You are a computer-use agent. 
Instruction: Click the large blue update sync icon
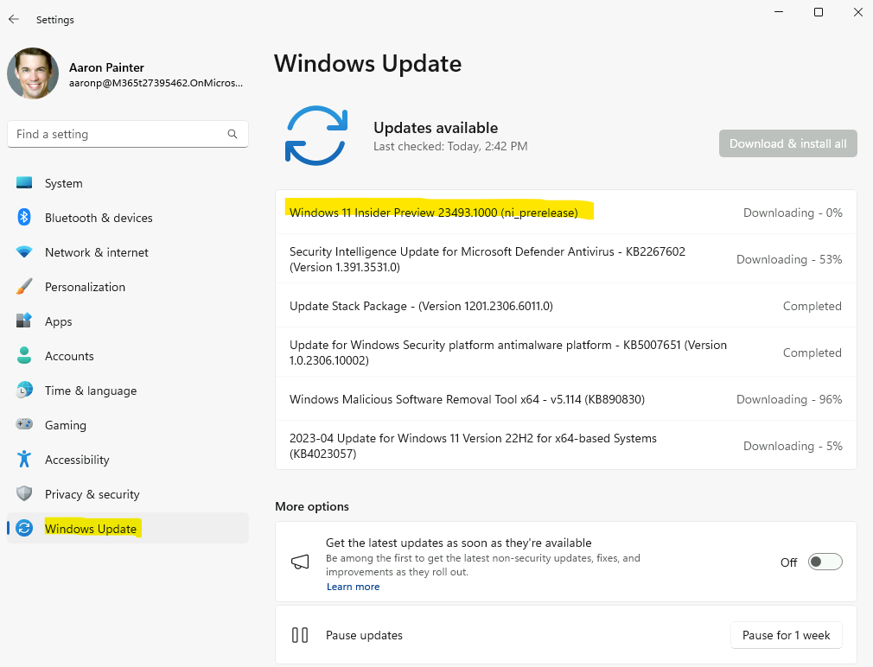click(316, 135)
